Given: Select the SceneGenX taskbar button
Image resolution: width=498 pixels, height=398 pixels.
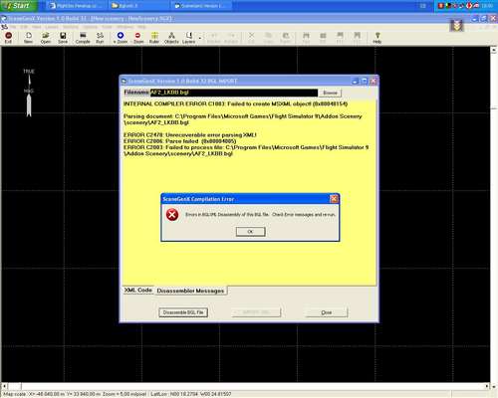Looking at the screenshot, I should [x=201, y=6].
